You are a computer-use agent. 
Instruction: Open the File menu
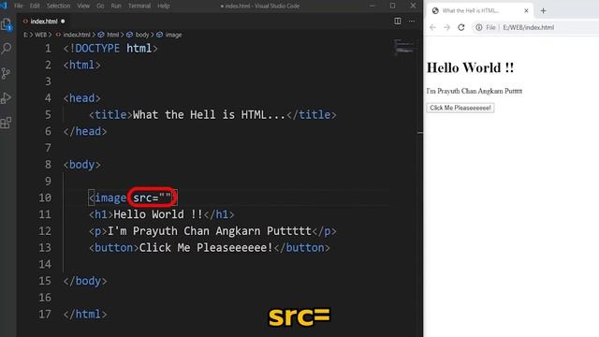pyautogui.click(x=19, y=6)
